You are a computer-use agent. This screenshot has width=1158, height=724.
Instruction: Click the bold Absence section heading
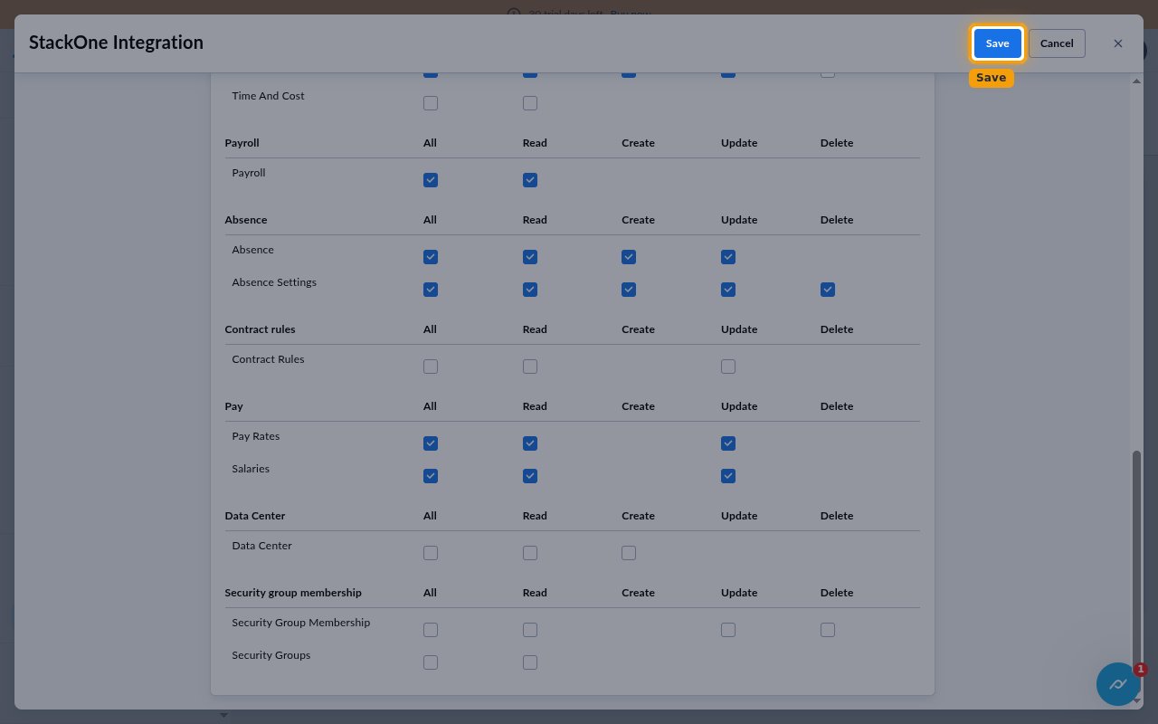(246, 220)
